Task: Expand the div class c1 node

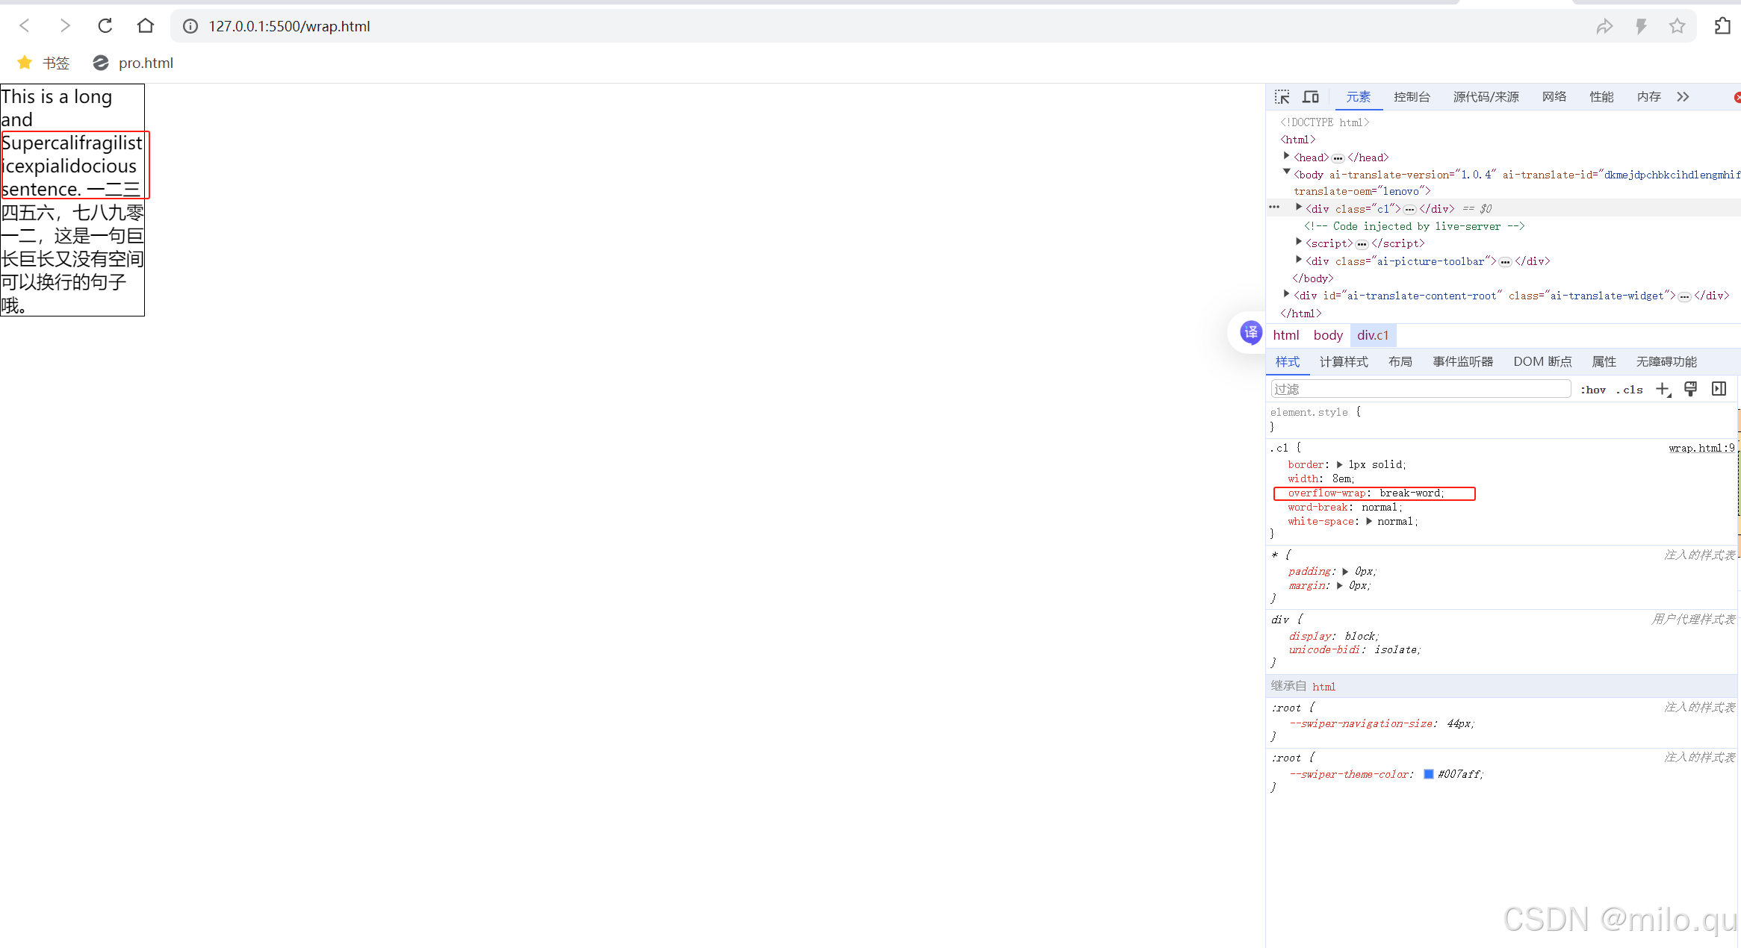Action: pyautogui.click(x=1299, y=208)
